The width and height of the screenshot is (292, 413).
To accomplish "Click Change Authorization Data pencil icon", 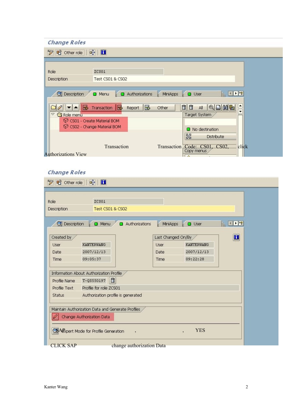I will pos(55,317).
